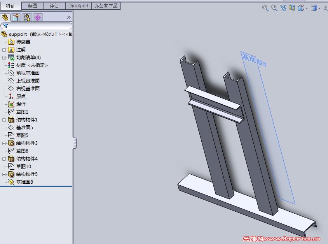
Task: Expand the 结构构件1 tree node
Action: [x=4, y=120]
